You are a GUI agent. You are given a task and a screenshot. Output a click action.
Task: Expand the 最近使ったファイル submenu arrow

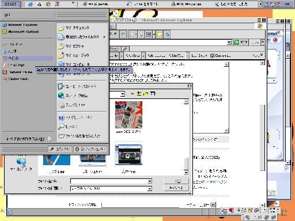coord(104,37)
